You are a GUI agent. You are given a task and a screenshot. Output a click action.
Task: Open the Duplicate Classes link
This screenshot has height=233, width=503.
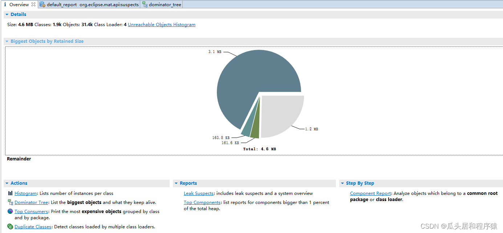pos(33,227)
